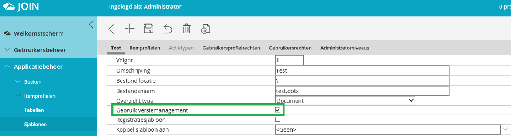Delete the template with the trash icon
Screen dimensions: 511x136
(x=187, y=29)
